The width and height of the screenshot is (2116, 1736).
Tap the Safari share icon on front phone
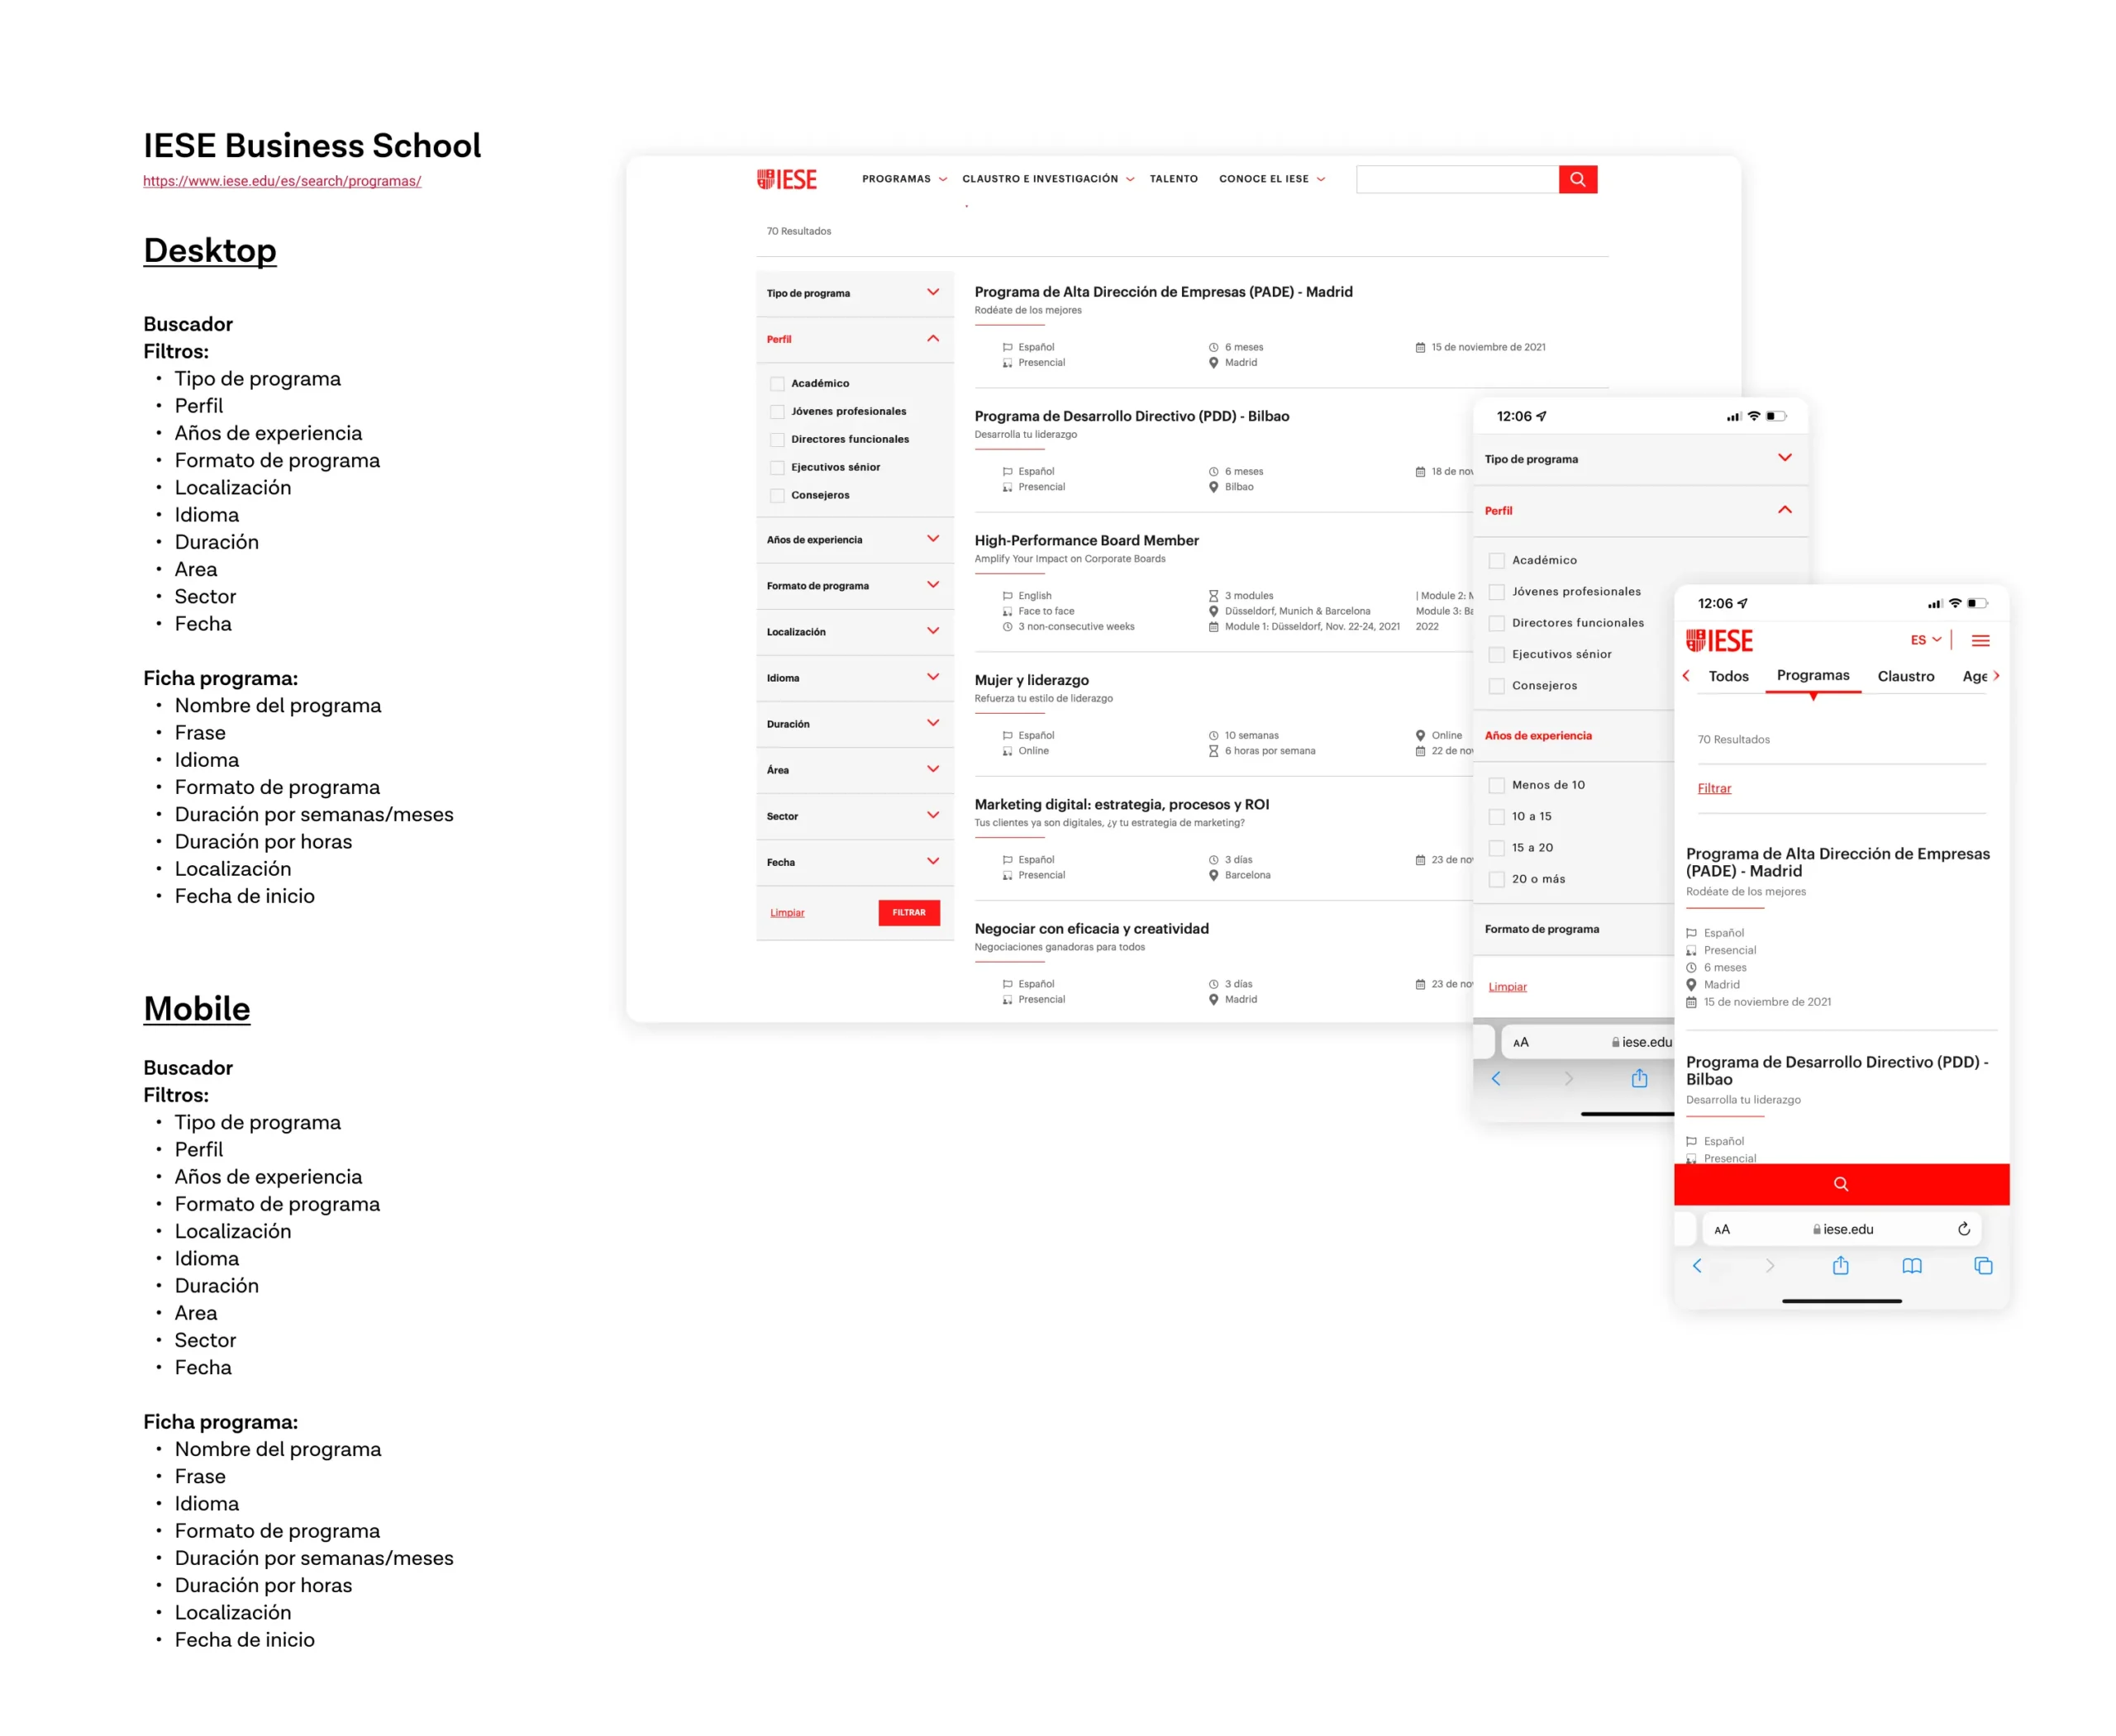click(x=1840, y=1266)
